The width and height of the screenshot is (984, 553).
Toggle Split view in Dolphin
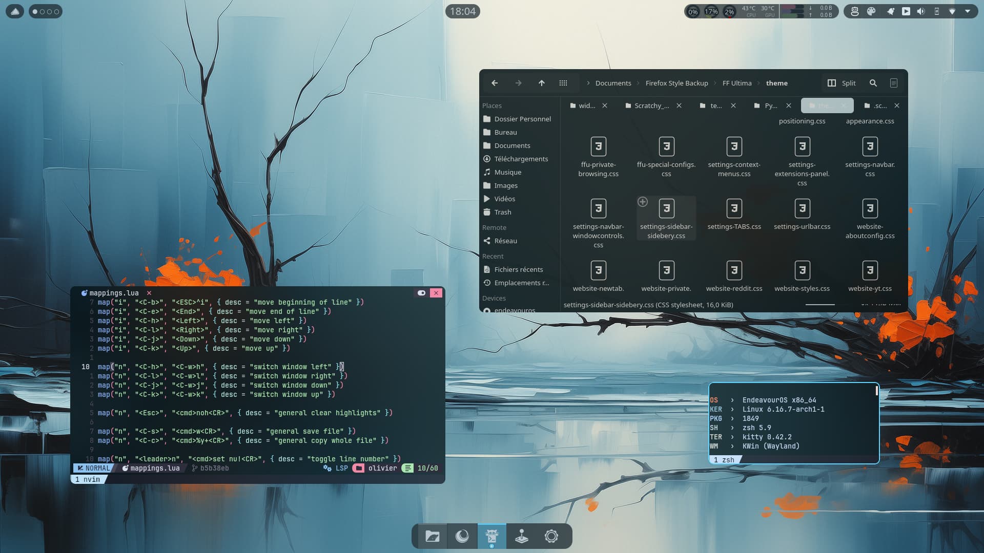(x=842, y=83)
